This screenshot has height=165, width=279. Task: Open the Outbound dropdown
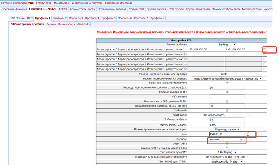click(x=226, y=115)
